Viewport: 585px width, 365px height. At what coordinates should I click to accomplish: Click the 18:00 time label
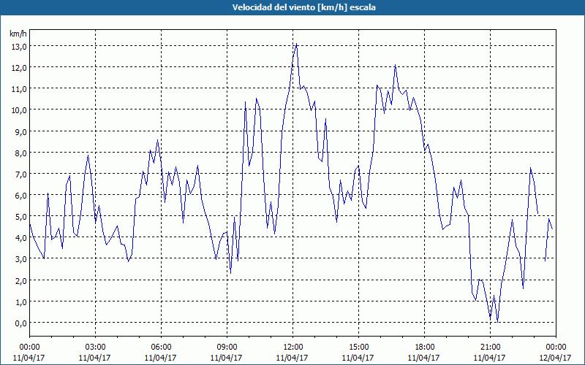tap(425, 347)
